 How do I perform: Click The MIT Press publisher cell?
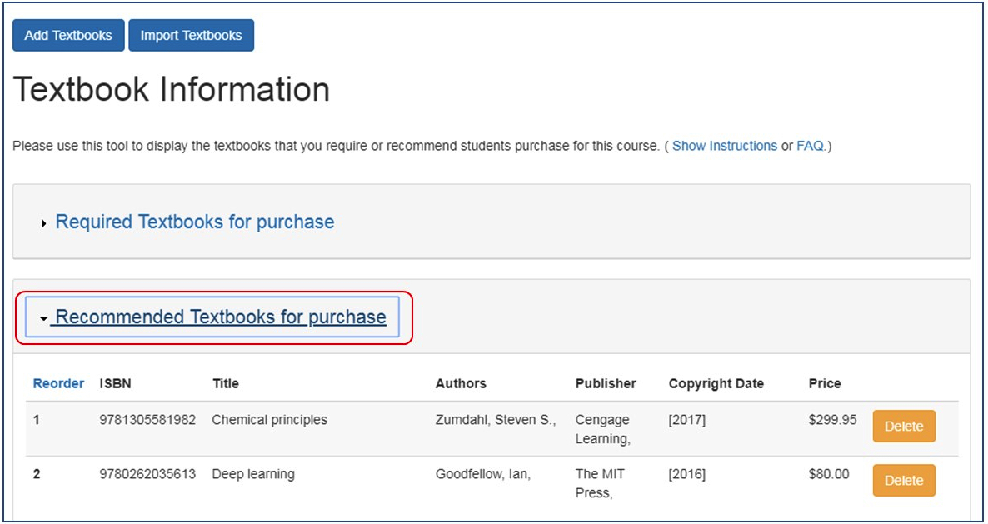tap(600, 483)
